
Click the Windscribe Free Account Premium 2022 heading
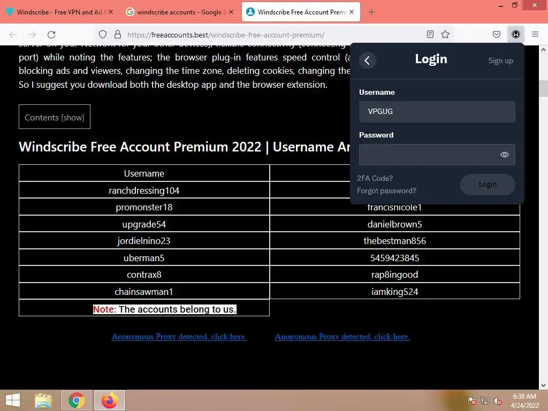(185, 147)
